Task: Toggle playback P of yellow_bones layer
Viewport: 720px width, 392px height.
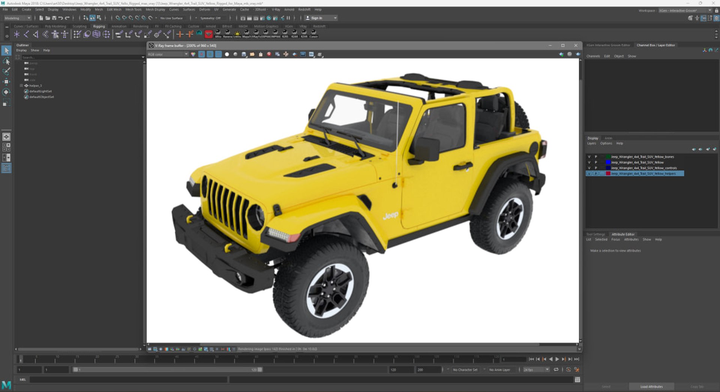Action: (596, 157)
